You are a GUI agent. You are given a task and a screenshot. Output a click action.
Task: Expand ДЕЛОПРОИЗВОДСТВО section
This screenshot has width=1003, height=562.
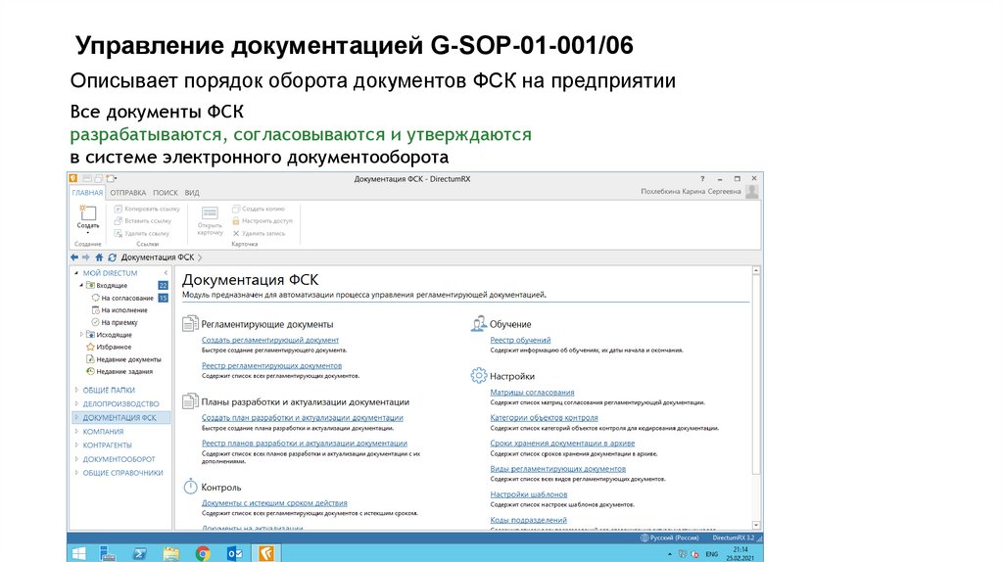pyautogui.click(x=76, y=403)
